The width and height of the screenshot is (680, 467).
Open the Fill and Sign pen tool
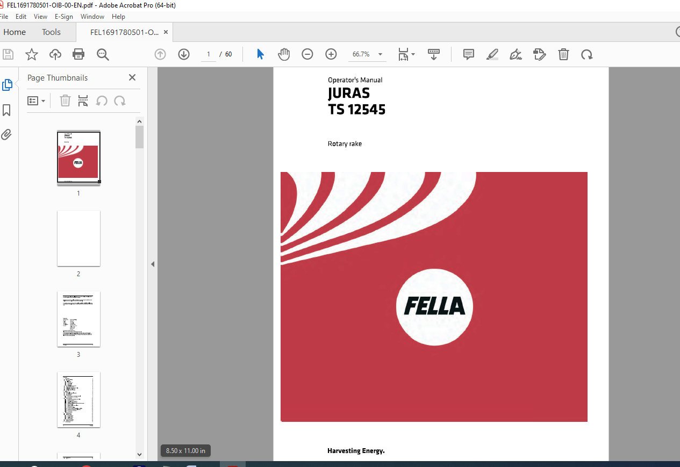point(516,54)
